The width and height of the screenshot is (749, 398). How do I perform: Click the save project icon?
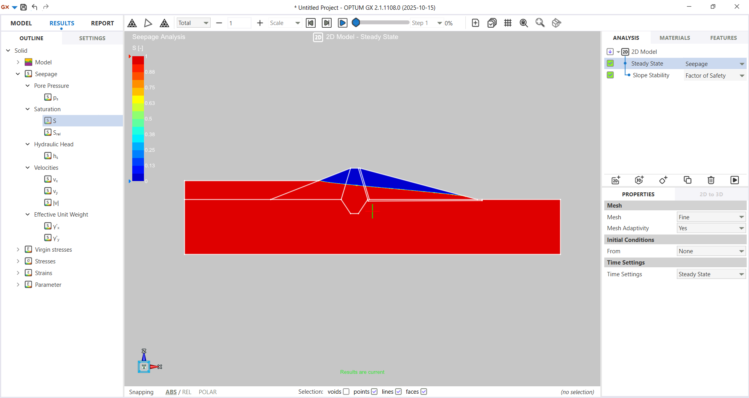pyautogui.click(x=23, y=7)
